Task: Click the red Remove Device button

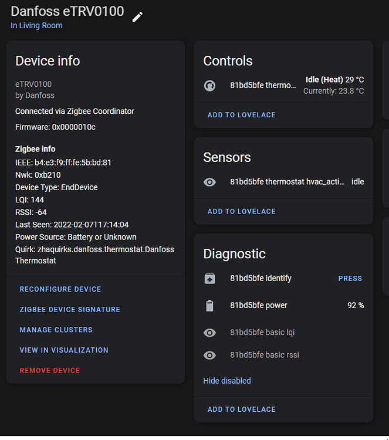Action: click(50, 370)
